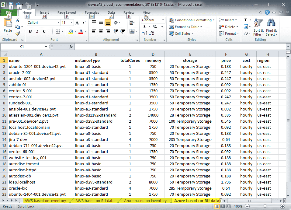Toggle Wrap Text for the cell

[x=132, y=23]
